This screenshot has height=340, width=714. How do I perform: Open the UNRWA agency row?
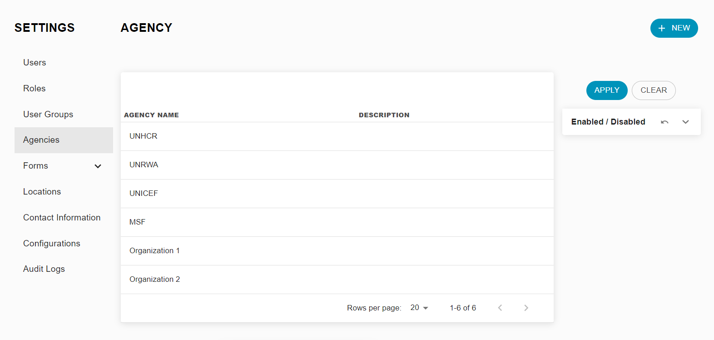click(x=337, y=165)
